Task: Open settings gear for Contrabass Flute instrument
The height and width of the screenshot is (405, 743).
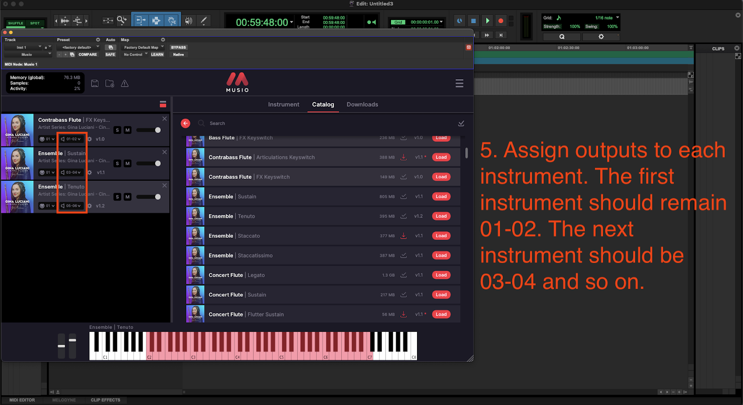Action: point(90,139)
